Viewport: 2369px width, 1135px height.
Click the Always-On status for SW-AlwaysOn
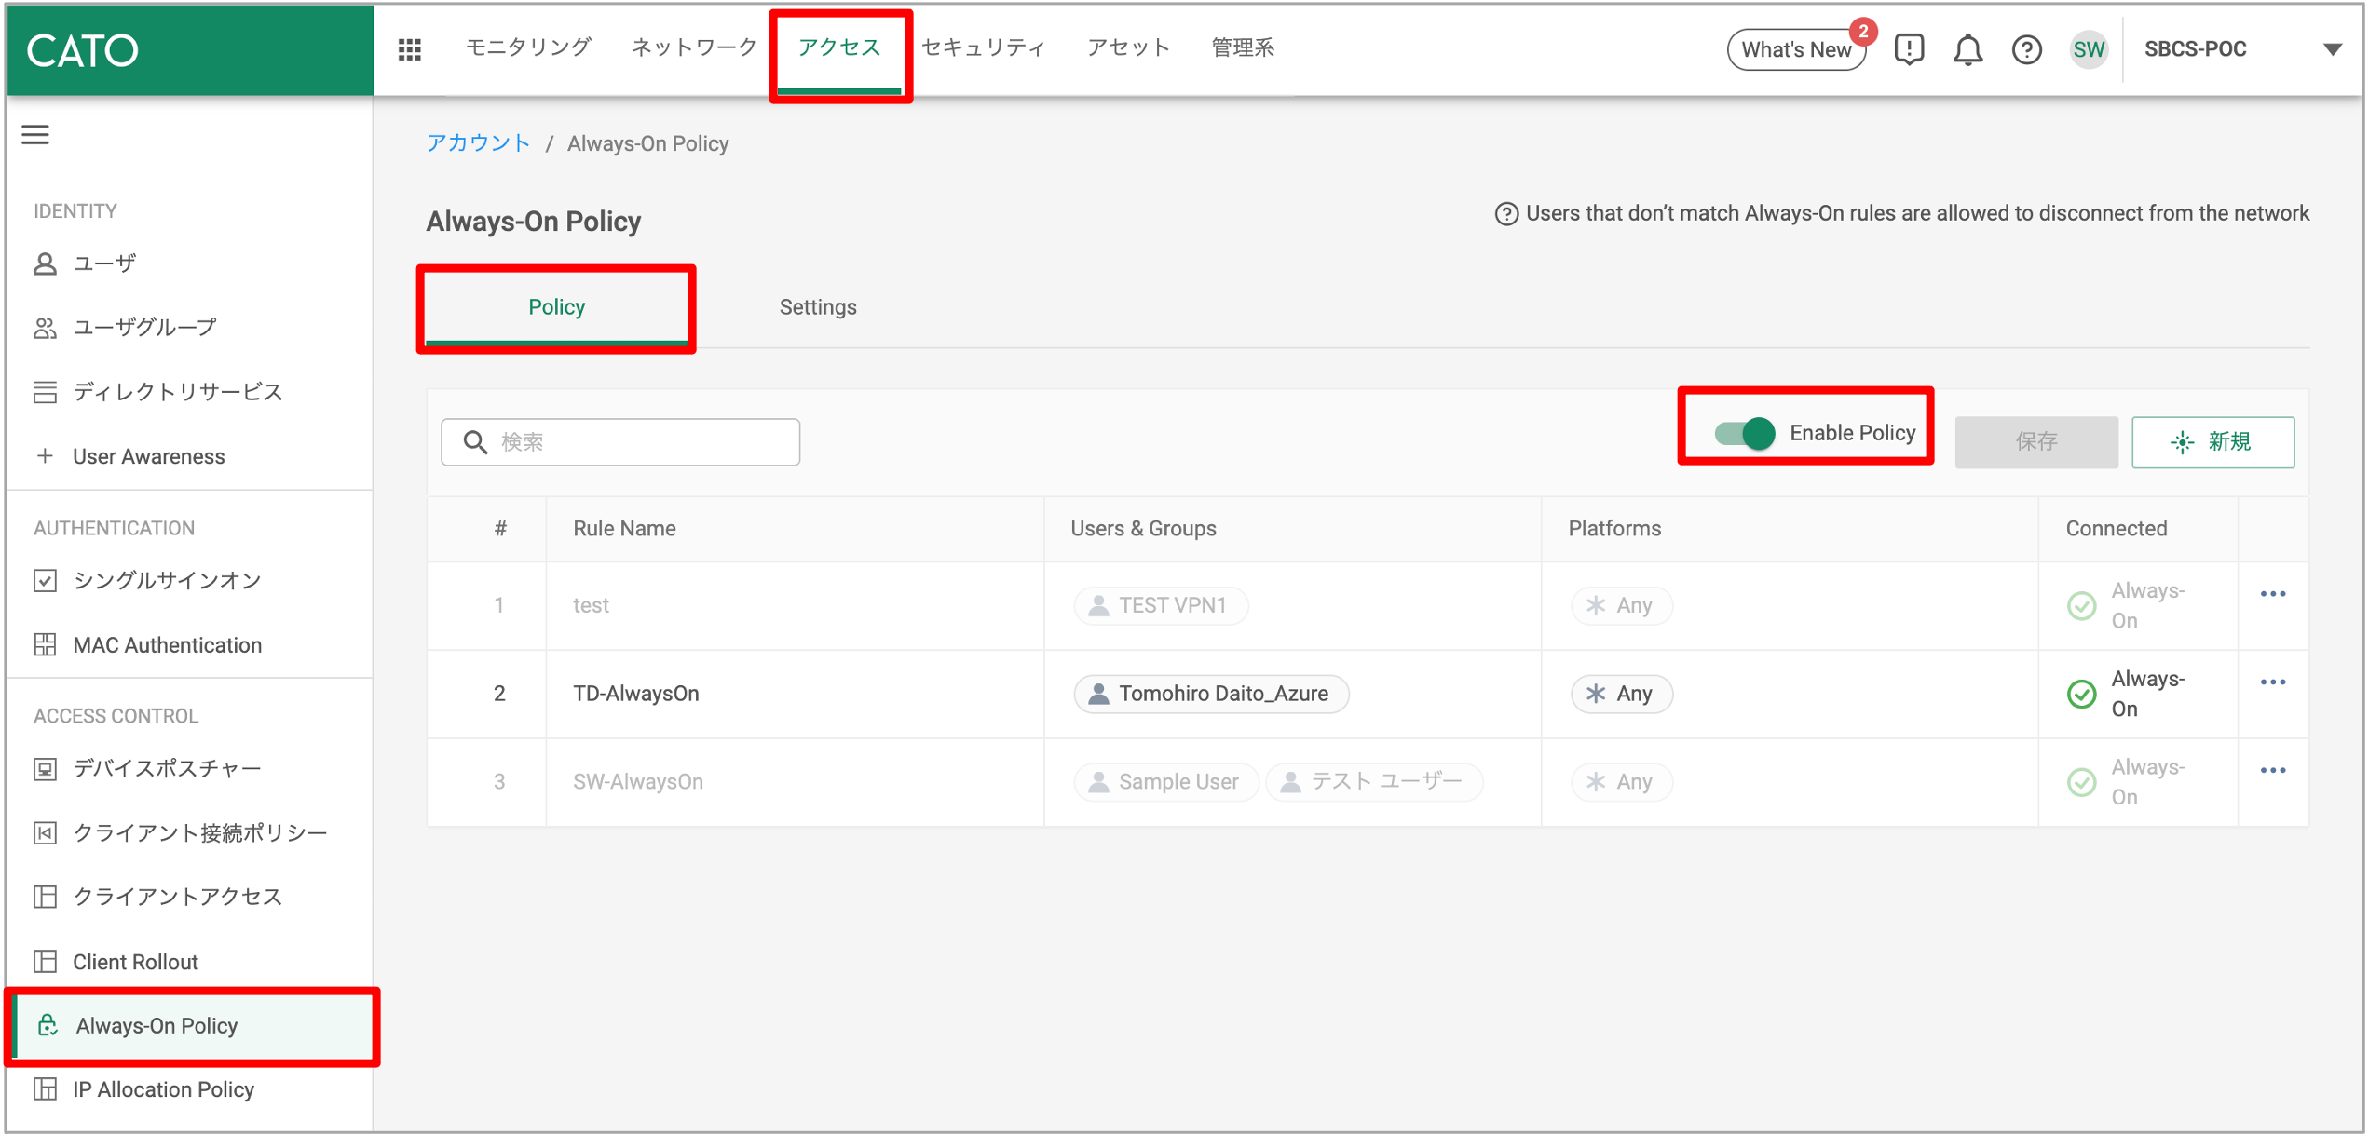2127,782
